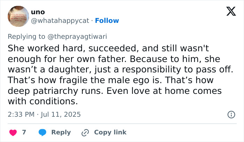
Task: Open the @whatahappycat handle
Action: [x=60, y=21]
